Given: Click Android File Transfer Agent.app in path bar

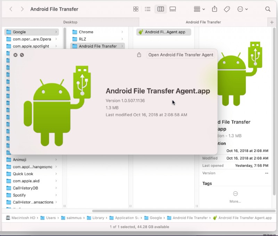Looking at the screenshot, I should pos(243,218).
